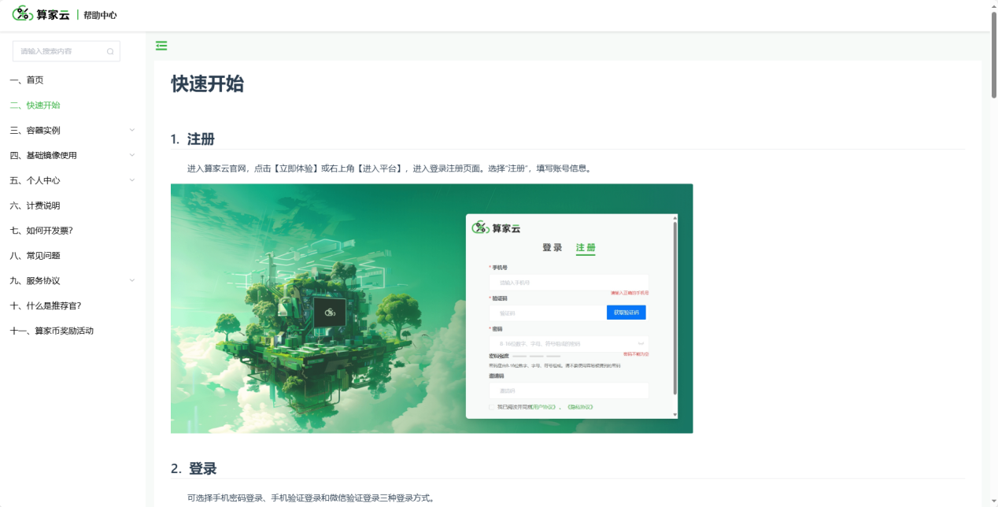The height and width of the screenshot is (507, 998).
Task: Click the 算家云 logo in header
Action: pos(41,14)
